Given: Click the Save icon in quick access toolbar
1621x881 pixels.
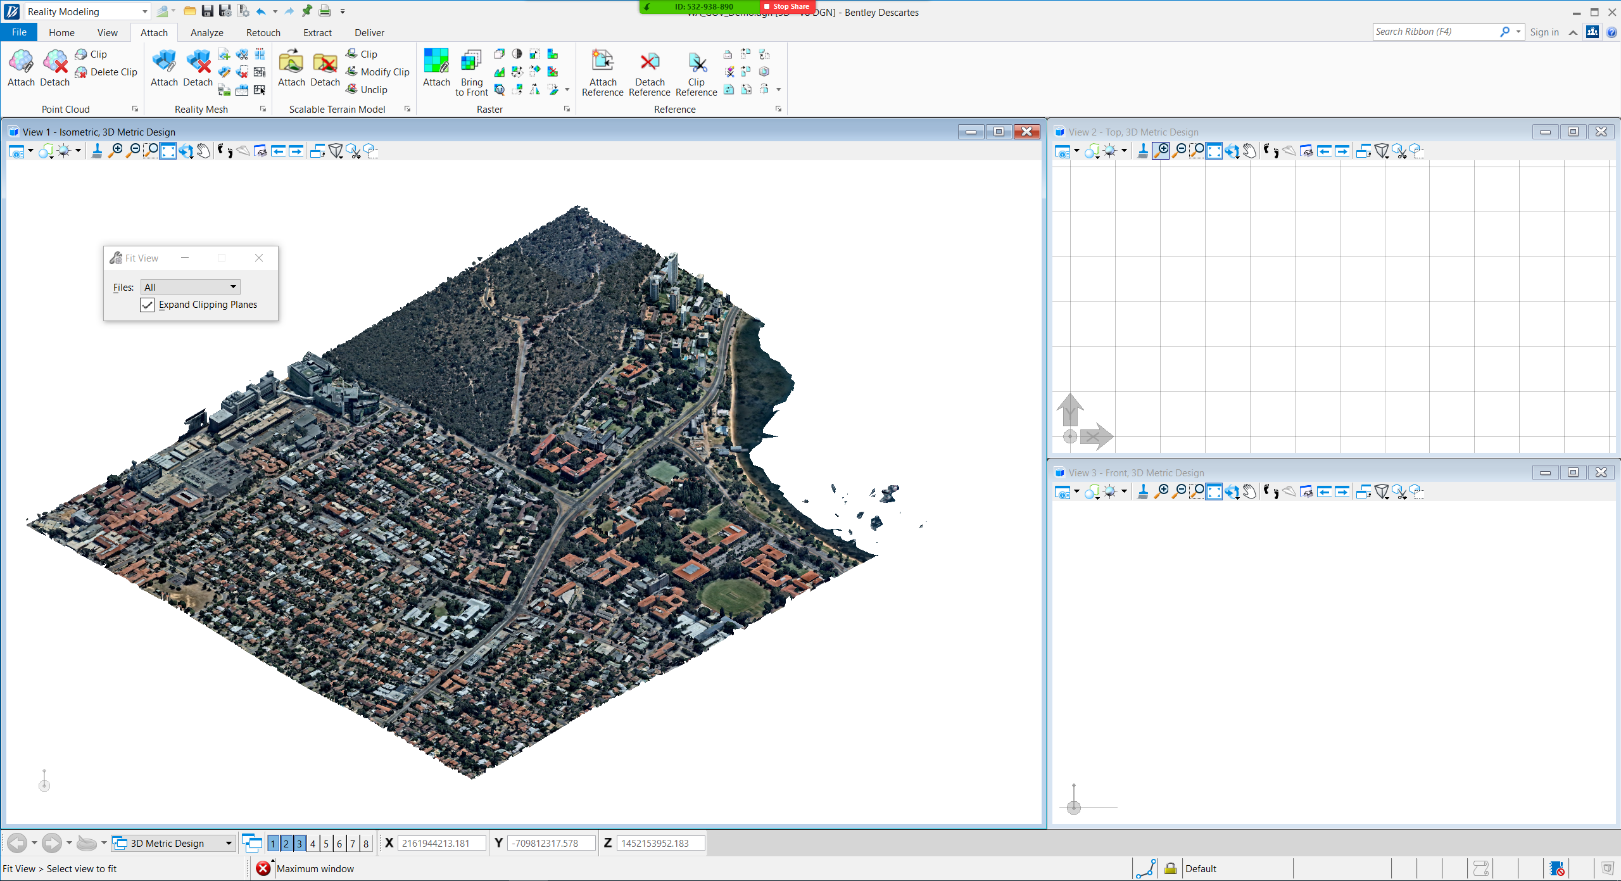Looking at the screenshot, I should click(207, 11).
